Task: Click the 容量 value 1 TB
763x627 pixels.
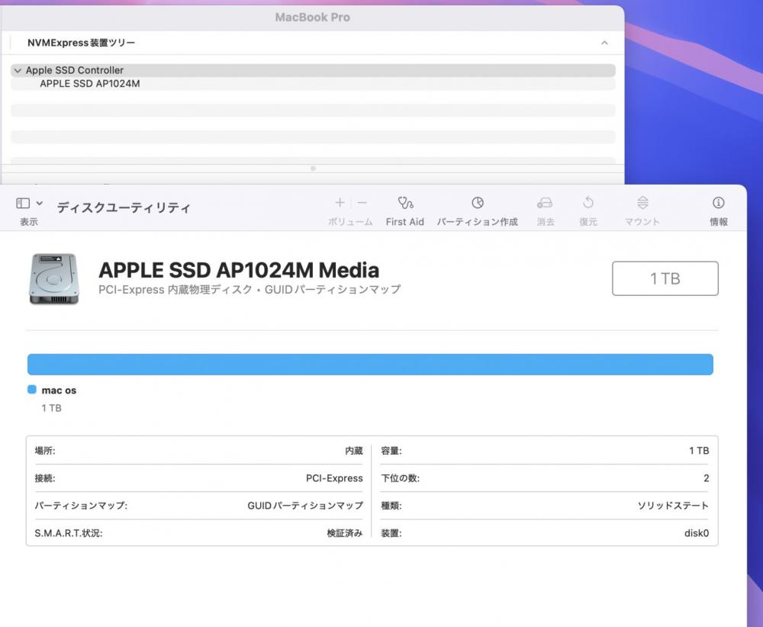Action: [x=699, y=451]
